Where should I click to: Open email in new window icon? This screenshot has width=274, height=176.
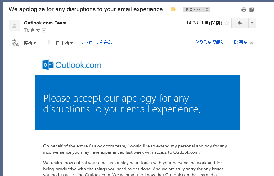tap(252, 10)
